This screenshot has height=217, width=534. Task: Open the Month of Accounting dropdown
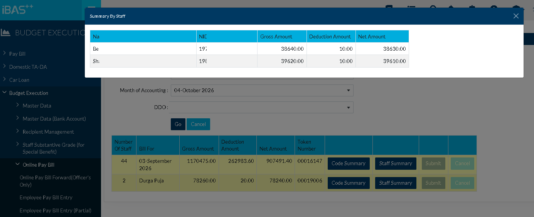(262, 90)
